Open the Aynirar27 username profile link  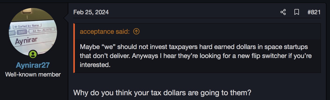(33, 65)
